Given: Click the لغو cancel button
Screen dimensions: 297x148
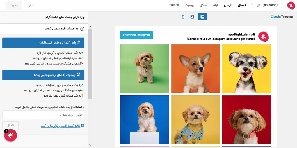Looking at the screenshot, I should point(31,5).
